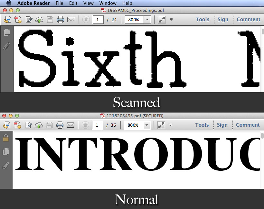Click the envelope email icon in the lower toolbar
The image size is (264, 209).
71,125
